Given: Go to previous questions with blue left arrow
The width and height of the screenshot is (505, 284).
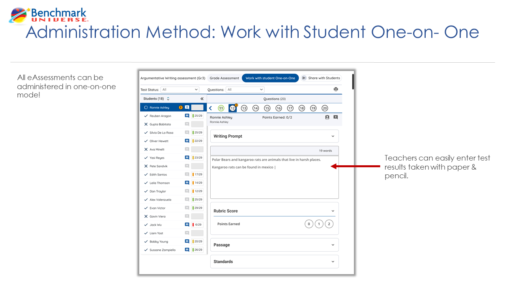Looking at the screenshot, I should click(210, 108).
